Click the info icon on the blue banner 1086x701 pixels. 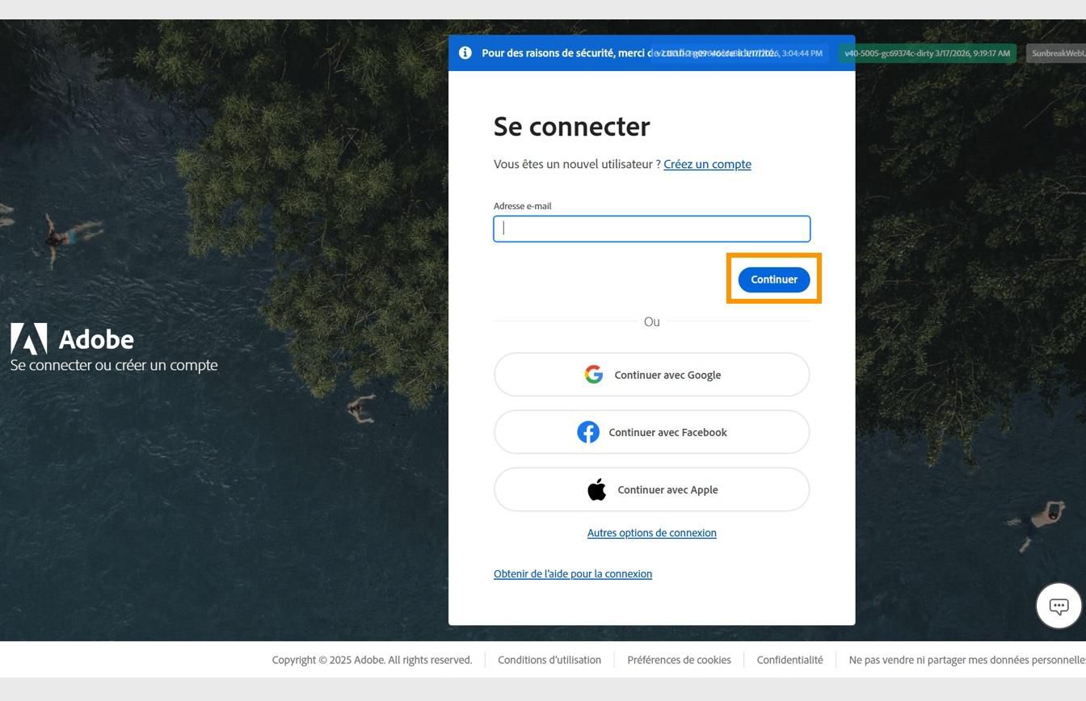coord(465,52)
